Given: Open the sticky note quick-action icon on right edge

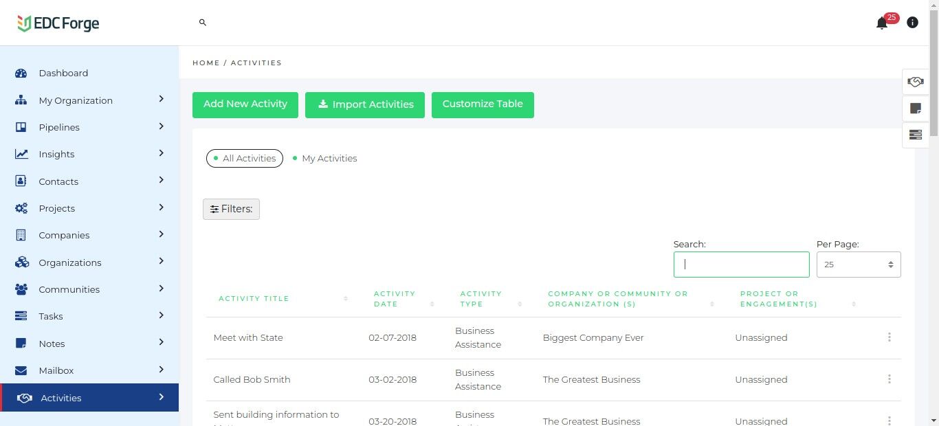Looking at the screenshot, I should 915,109.
